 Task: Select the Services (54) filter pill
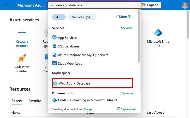(x=82, y=17)
